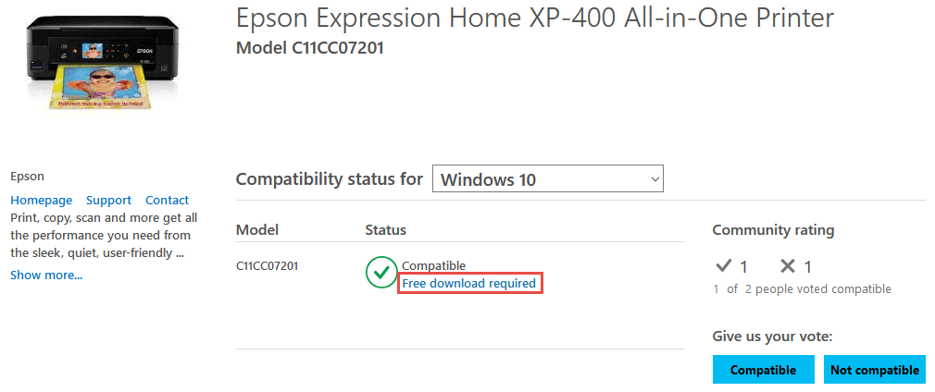935x392 pixels.
Task: Click the people voted compatible text
Action: tap(802, 289)
